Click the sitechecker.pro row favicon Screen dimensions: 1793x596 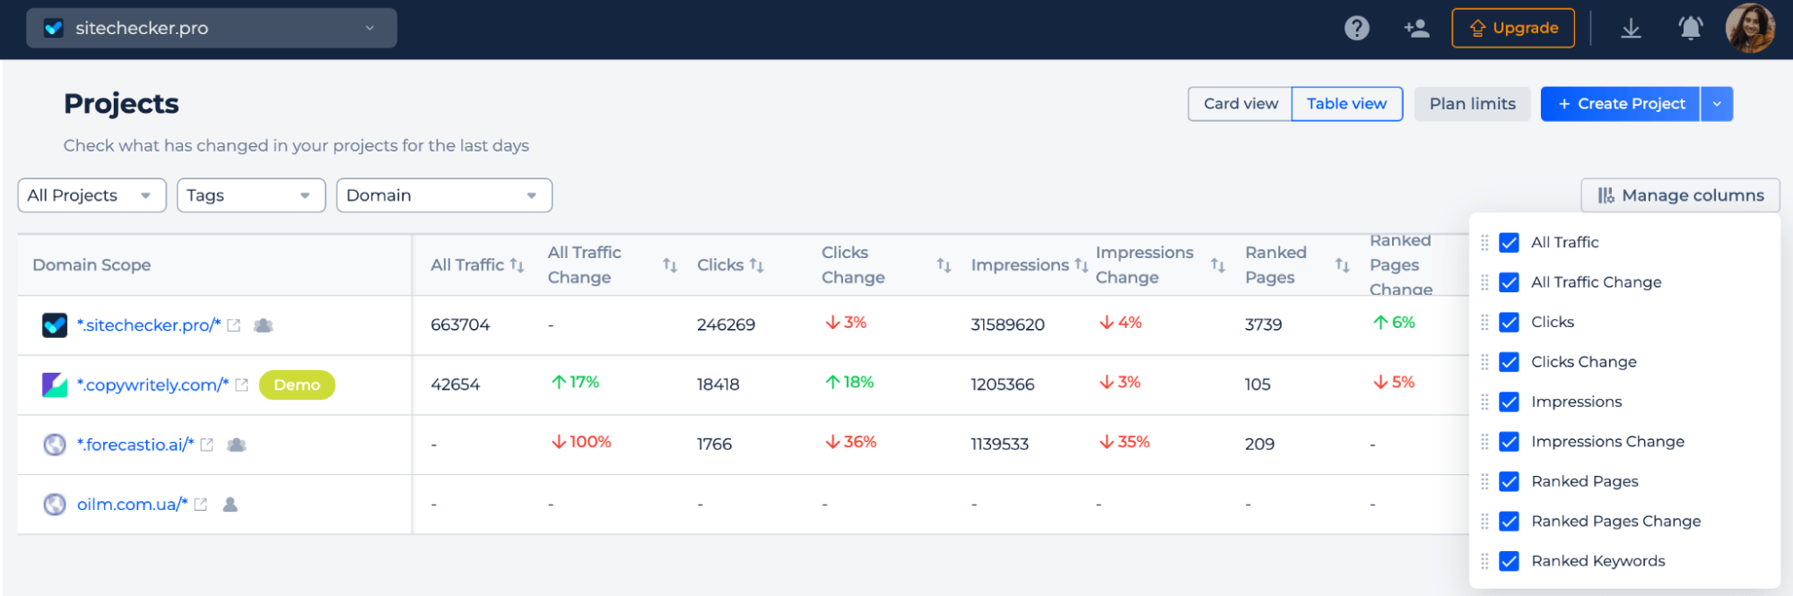tap(55, 324)
